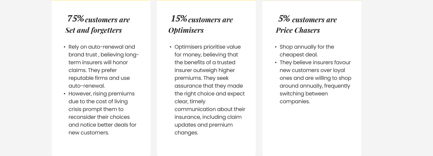Screen dimensions: 433x156
Task: Click the 'Optimisers prioritise value' bullet paragraph
Action: pyautogui.click(x=210, y=90)
